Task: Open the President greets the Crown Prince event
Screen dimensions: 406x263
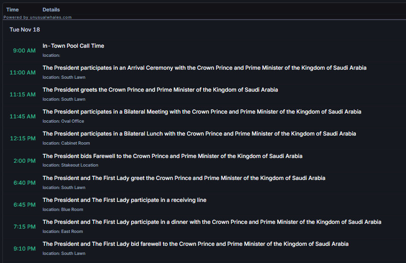Action: 160,90
